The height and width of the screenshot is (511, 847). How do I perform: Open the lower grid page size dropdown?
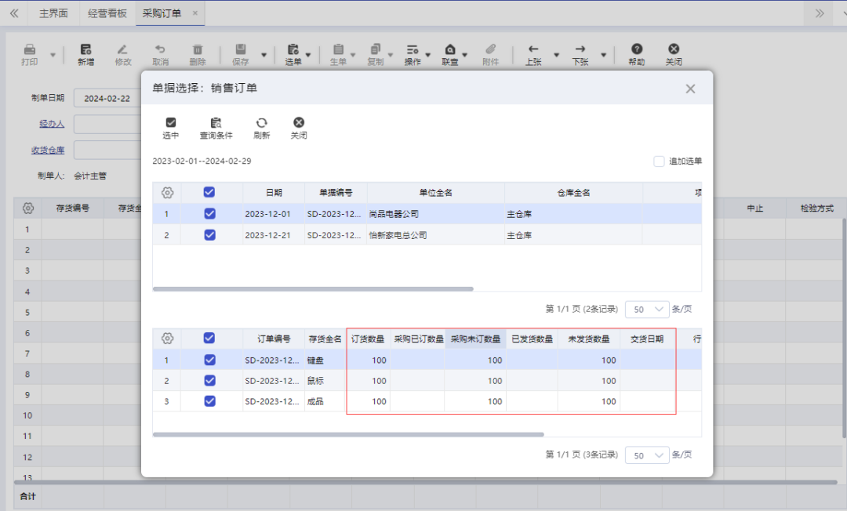click(647, 455)
